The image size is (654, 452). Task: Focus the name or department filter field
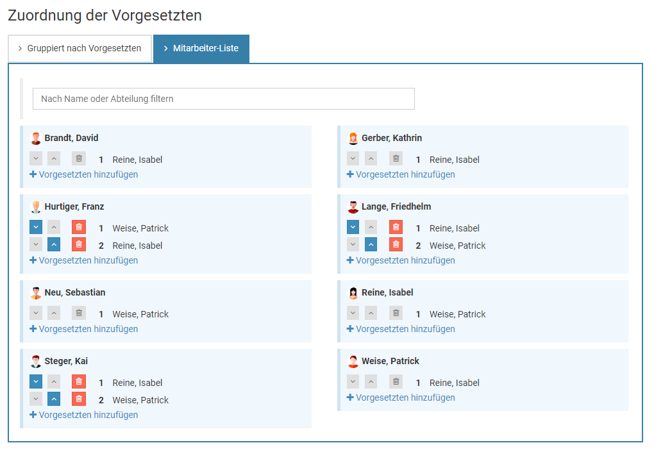point(223,99)
